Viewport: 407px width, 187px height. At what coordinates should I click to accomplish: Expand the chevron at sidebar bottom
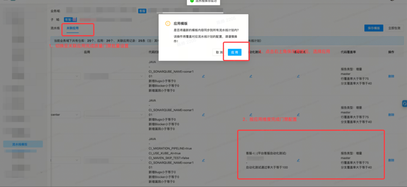[x=41, y=172]
